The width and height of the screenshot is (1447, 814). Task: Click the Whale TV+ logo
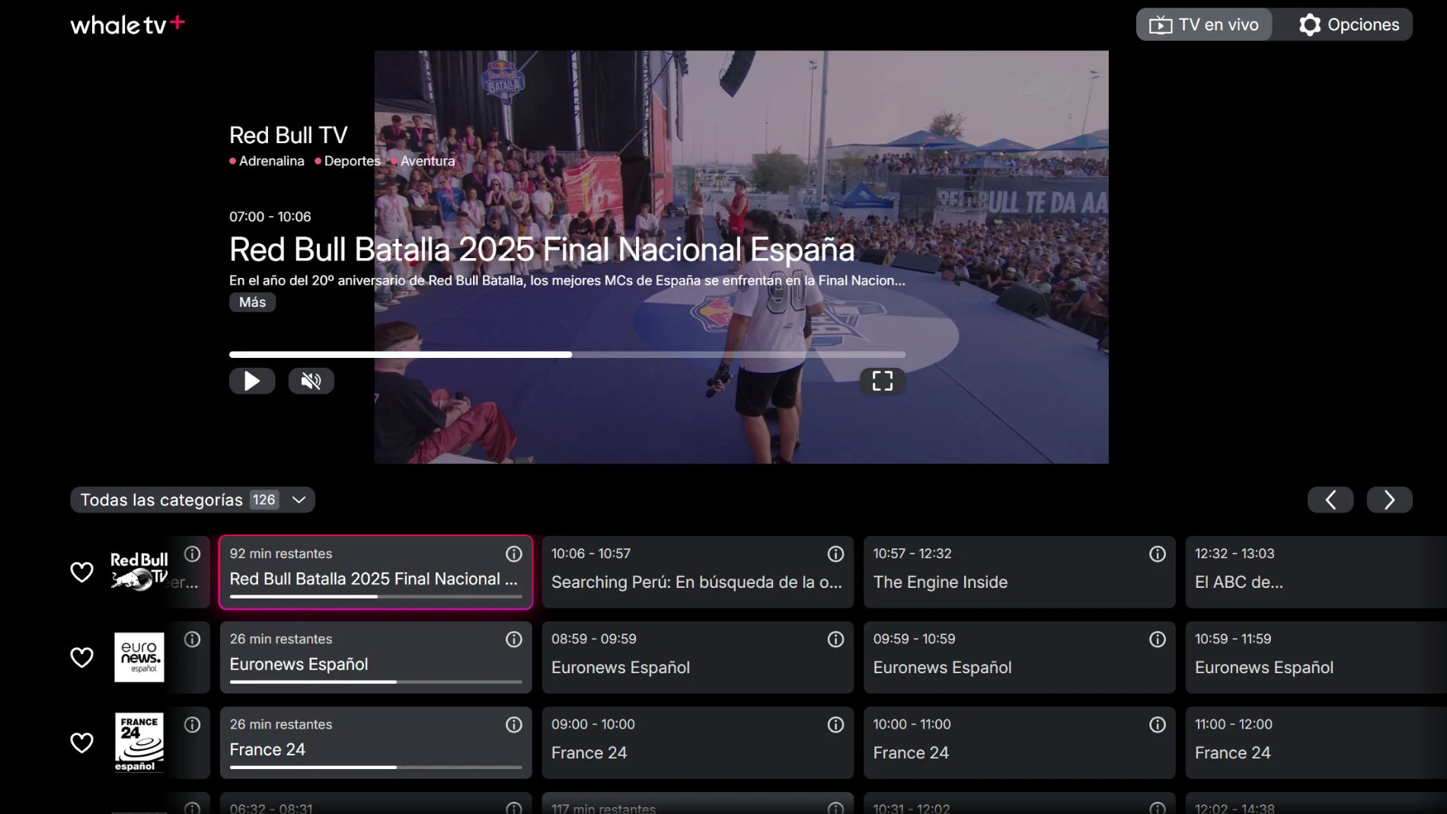[127, 25]
